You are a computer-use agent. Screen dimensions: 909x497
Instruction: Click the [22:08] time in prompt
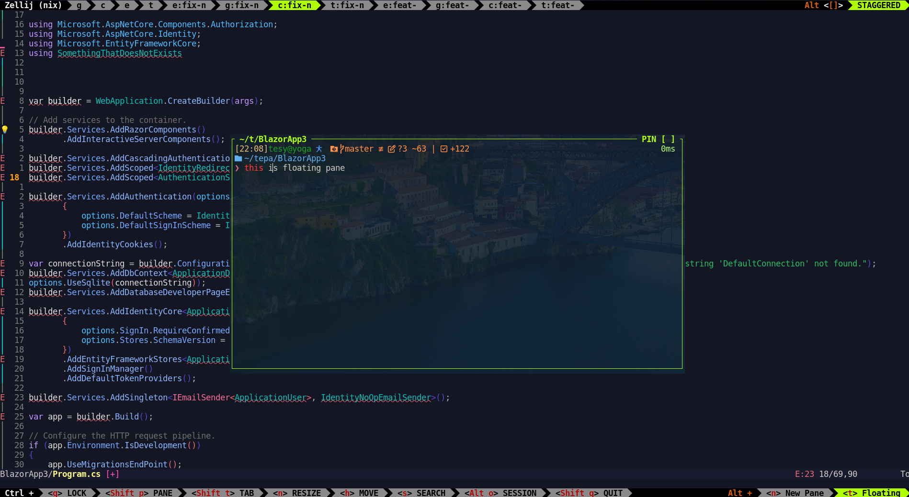251,149
